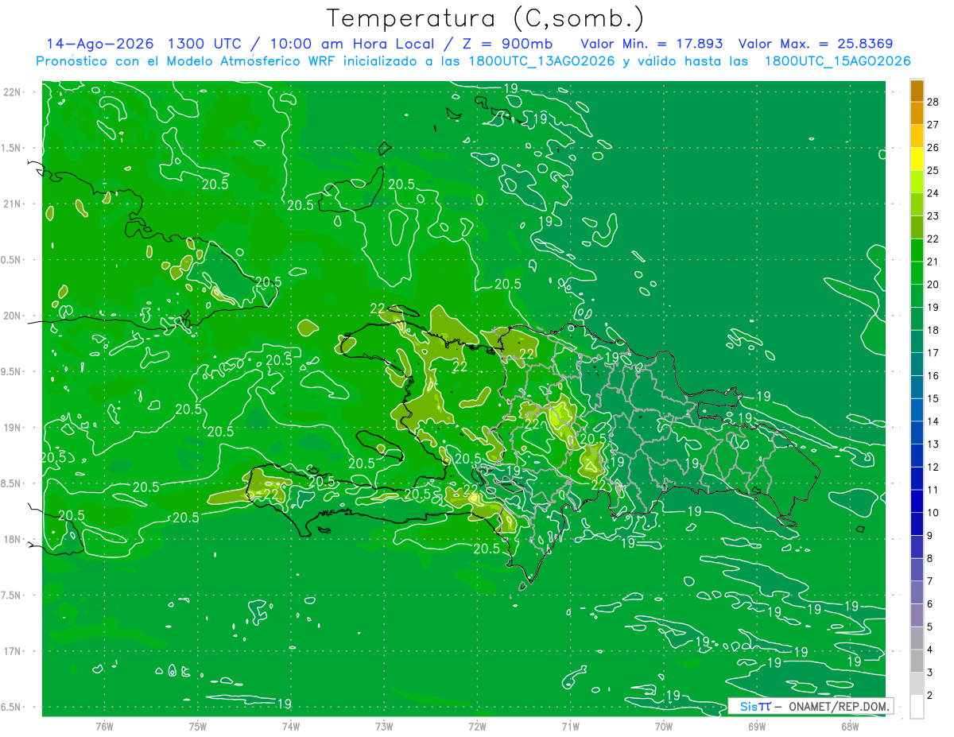Click the legend value "15"

(933, 398)
